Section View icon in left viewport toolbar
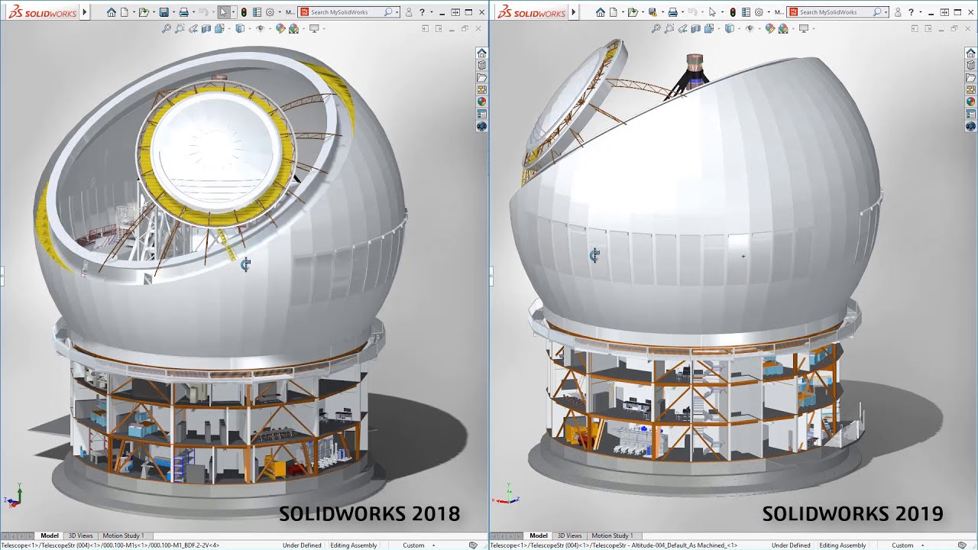Viewport: 978px width, 550px height. click(x=206, y=28)
